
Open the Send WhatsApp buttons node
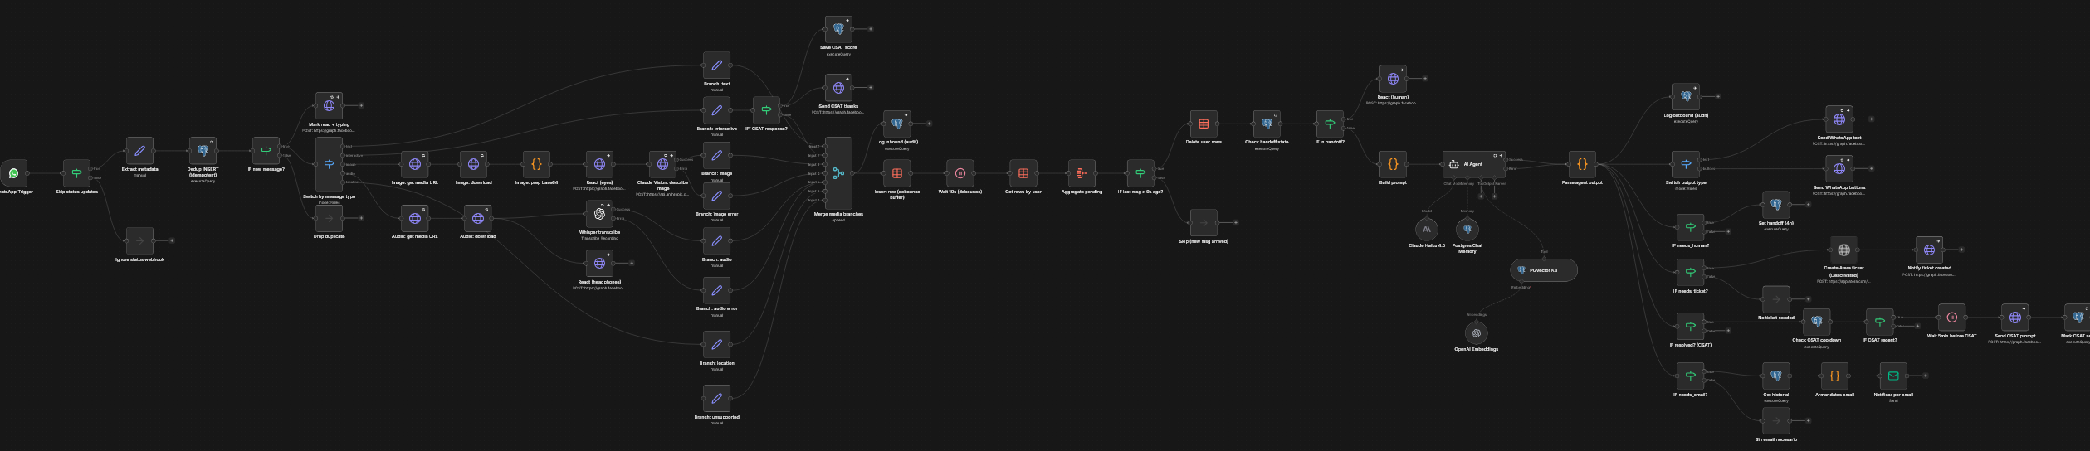click(1839, 169)
